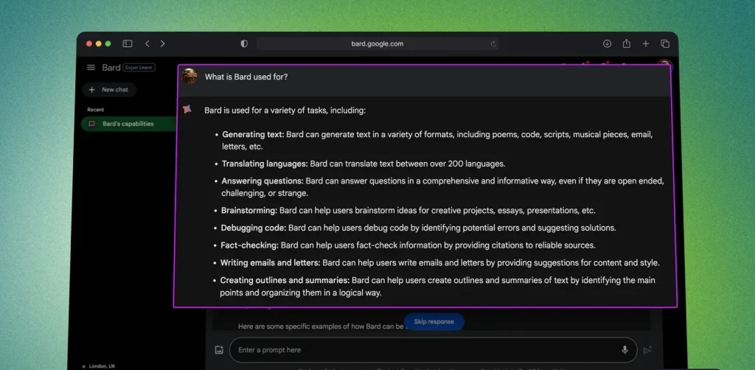The width and height of the screenshot is (755, 370).
Task: Reload the bard.google.com page
Action: pos(493,43)
